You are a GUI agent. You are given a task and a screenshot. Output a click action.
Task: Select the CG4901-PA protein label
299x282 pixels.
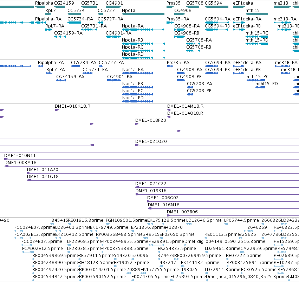pyautogui.click(x=120, y=77)
